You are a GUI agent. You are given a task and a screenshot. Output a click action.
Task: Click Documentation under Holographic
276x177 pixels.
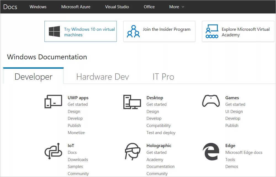click(161, 167)
